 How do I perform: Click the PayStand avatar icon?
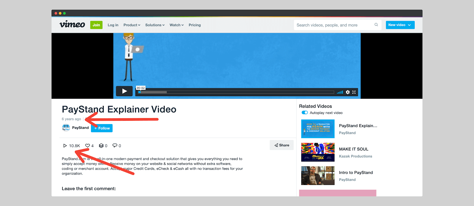tap(66, 128)
